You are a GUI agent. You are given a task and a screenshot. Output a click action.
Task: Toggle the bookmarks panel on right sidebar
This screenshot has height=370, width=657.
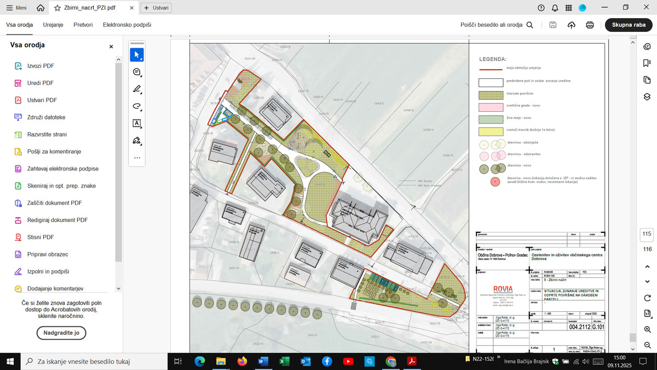tap(647, 63)
